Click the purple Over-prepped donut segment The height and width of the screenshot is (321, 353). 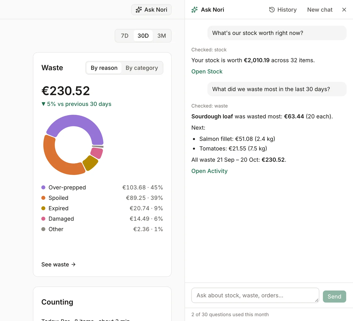click(78, 121)
